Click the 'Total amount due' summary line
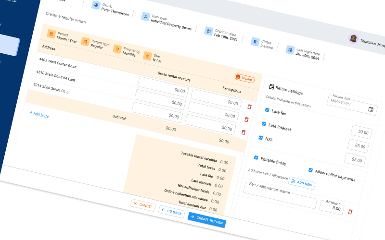Screen dimensions: 385x240 [x=192, y=205]
